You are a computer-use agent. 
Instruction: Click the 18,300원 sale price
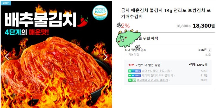click(x=204, y=26)
